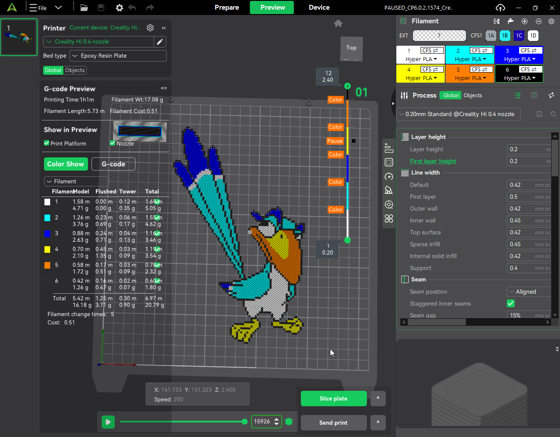Screen dimensions: 560x437
Task: Uncheck the Print Platform checkbox
Action: (47, 143)
